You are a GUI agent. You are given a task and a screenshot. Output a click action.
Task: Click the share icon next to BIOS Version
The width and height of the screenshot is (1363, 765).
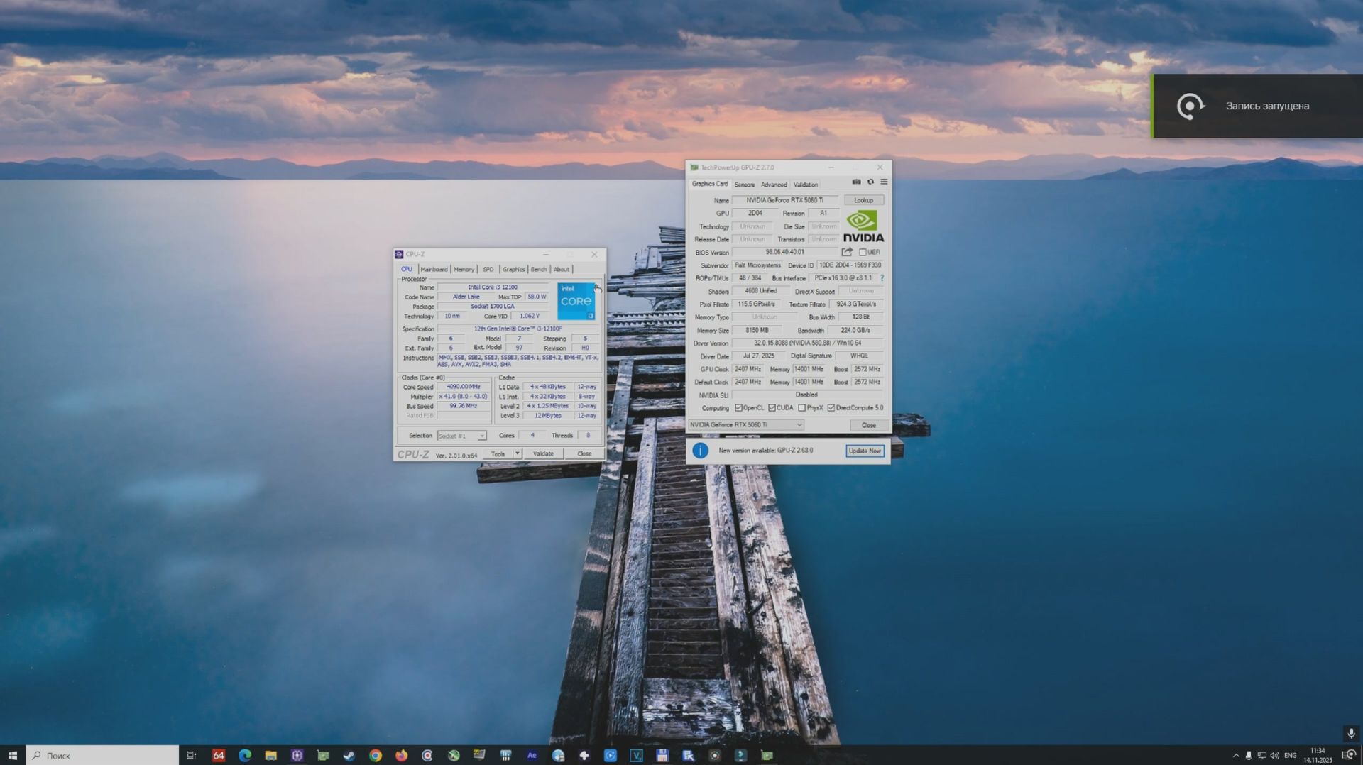(847, 252)
